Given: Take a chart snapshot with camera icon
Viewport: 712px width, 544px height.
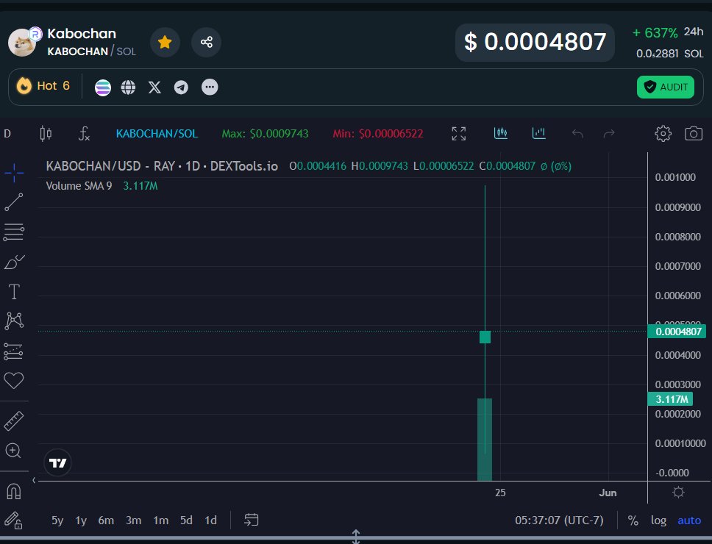Looking at the screenshot, I should pyautogui.click(x=694, y=133).
